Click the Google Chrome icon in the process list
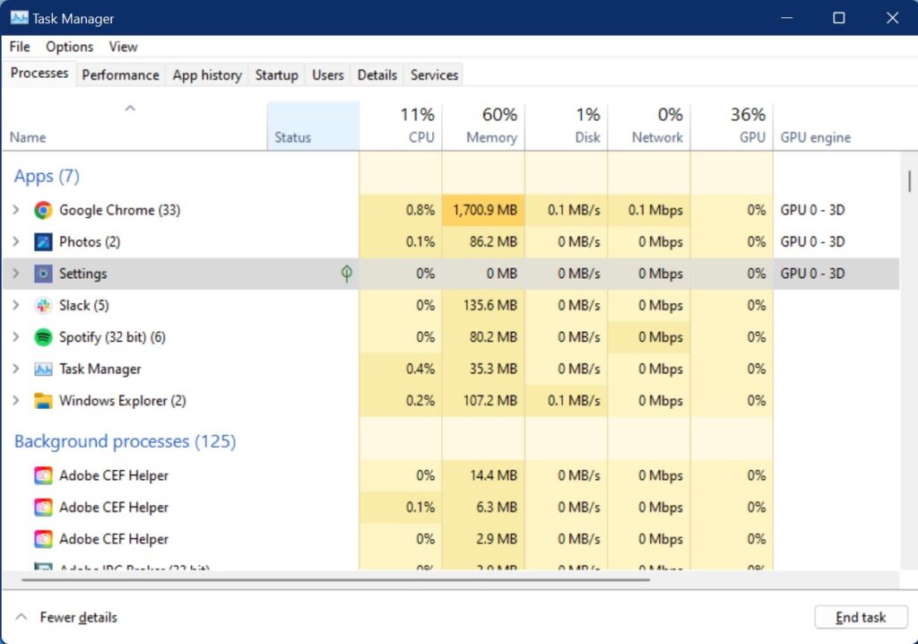Image resolution: width=918 pixels, height=644 pixels. [x=41, y=210]
